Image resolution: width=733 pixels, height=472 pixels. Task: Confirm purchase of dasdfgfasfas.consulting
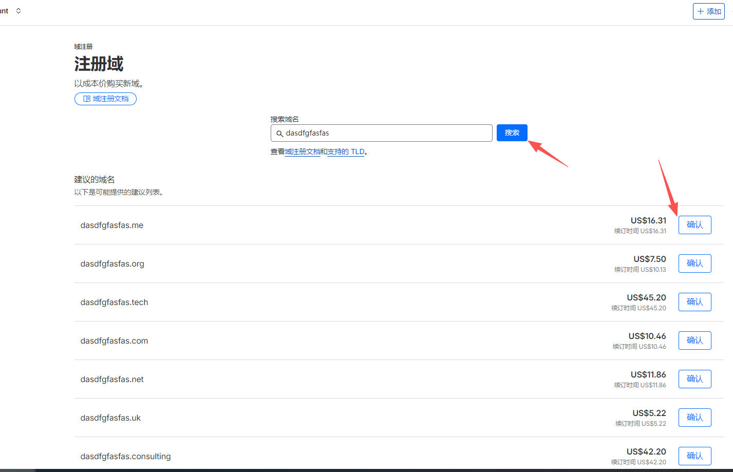694,456
